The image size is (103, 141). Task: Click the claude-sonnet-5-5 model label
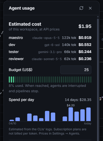47,59
